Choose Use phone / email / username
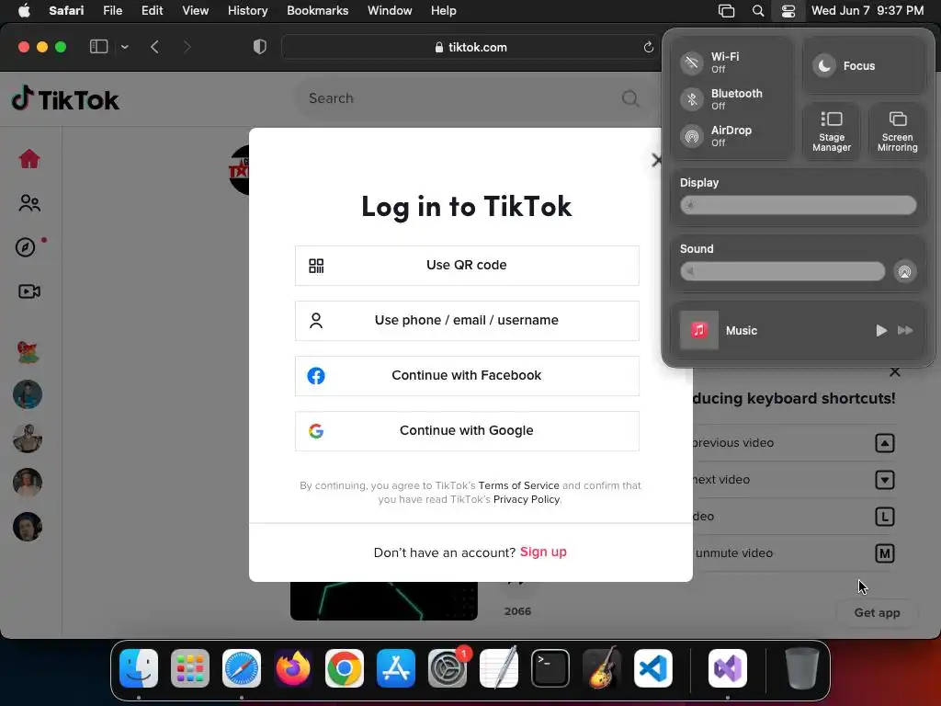The height and width of the screenshot is (706, 941). (x=467, y=321)
